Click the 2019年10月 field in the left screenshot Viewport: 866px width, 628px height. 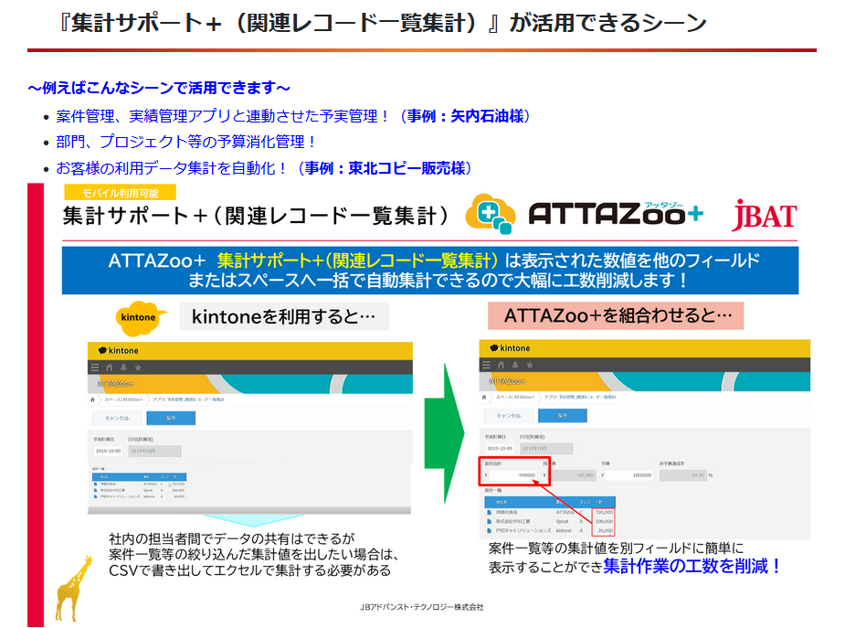[154, 451]
